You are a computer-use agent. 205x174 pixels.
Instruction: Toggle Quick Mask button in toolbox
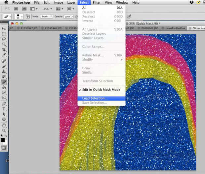click(4, 148)
